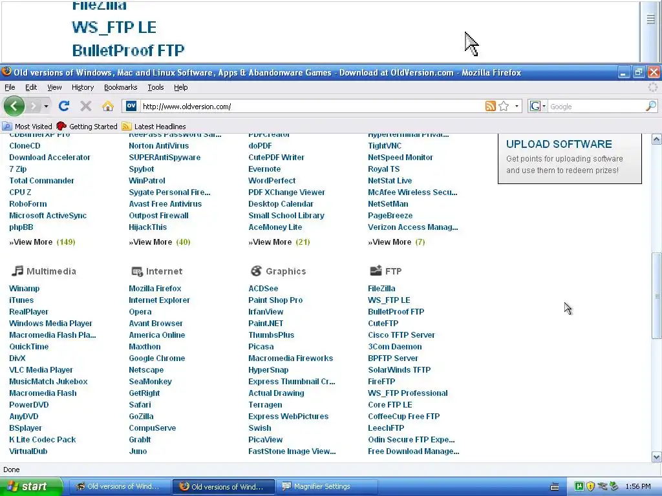Click the system clock showing 1:56 PM
Screen dimensions: 662x496
point(638,486)
